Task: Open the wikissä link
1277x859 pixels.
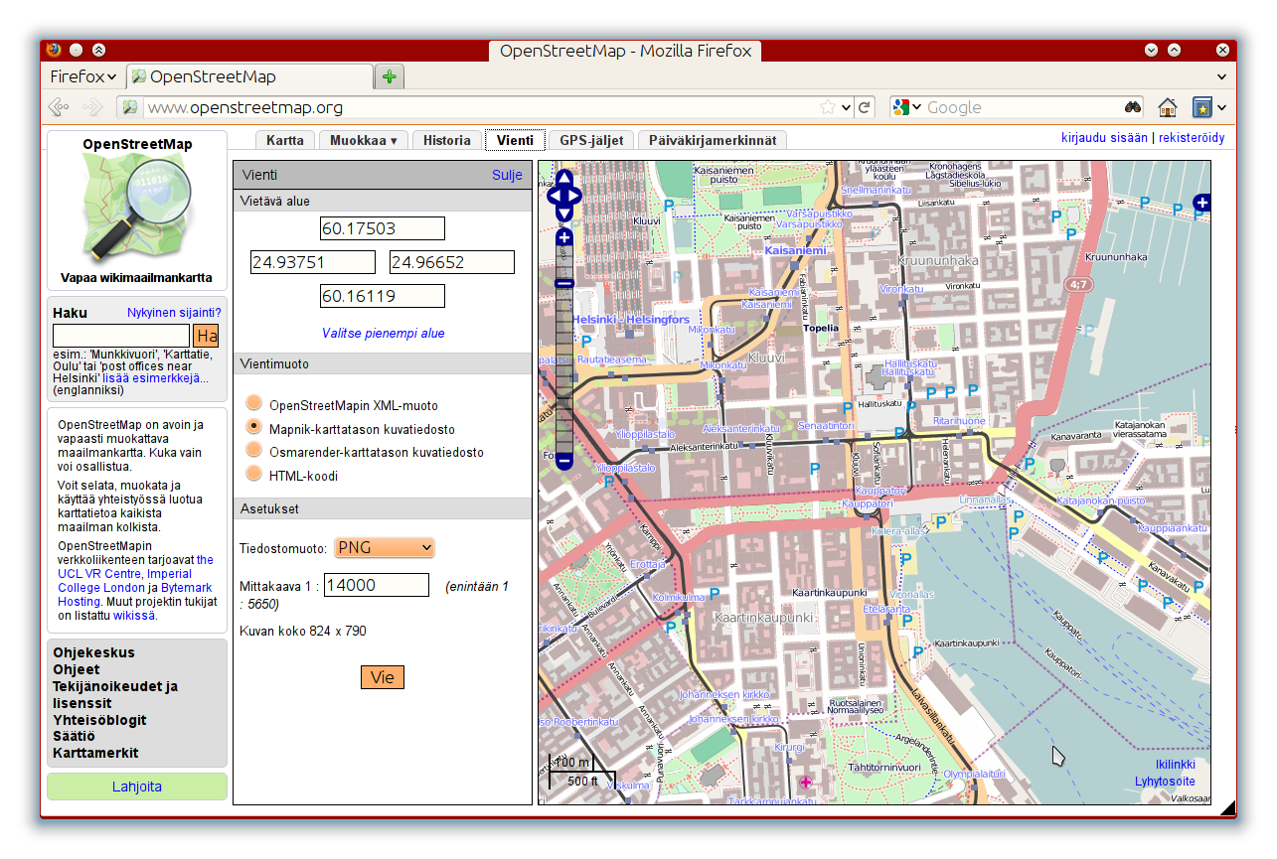Action: (x=134, y=615)
